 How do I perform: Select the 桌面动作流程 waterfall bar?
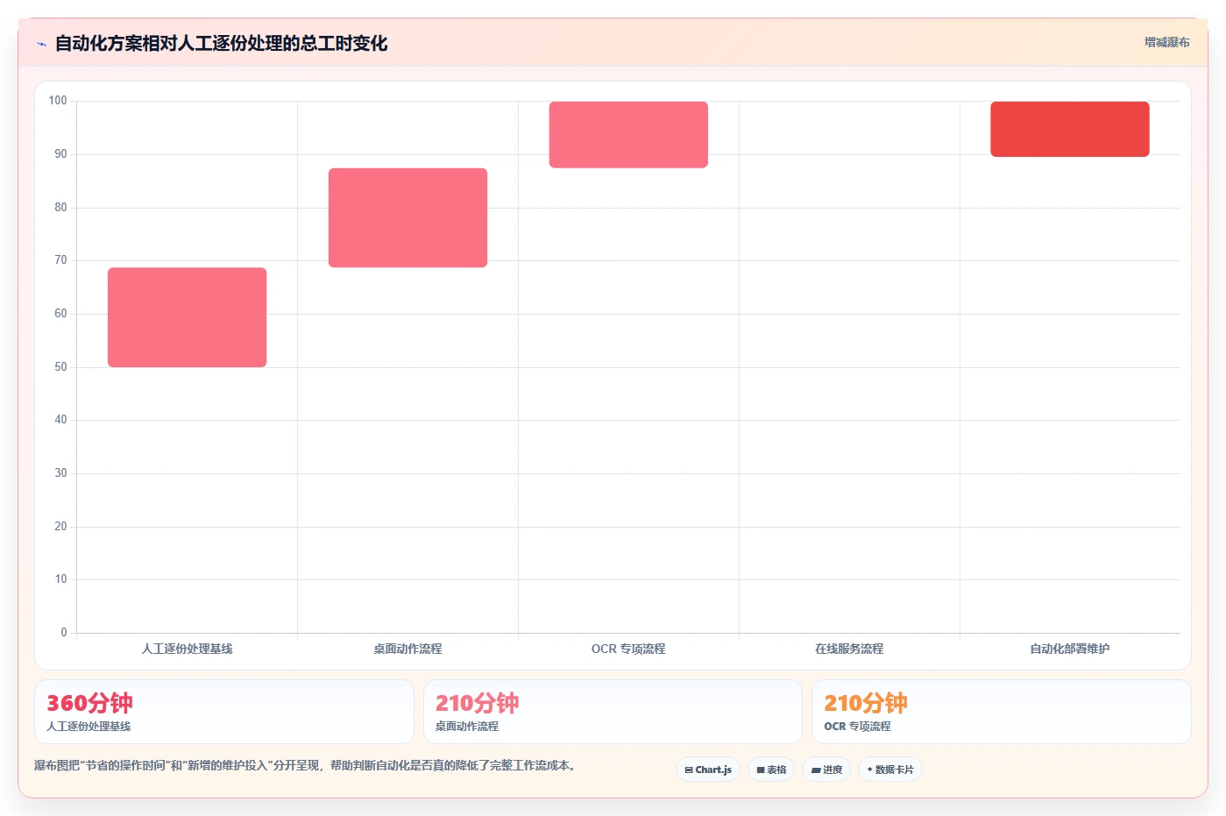click(x=407, y=217)
